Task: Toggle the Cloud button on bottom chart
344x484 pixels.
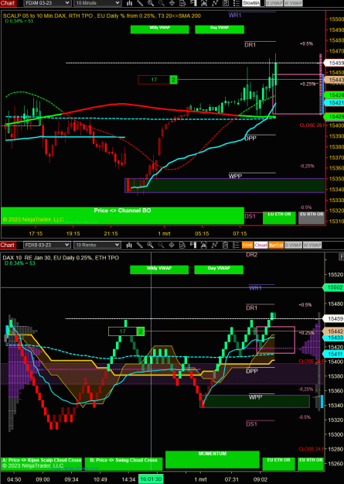Action: [x=261, y=245]
